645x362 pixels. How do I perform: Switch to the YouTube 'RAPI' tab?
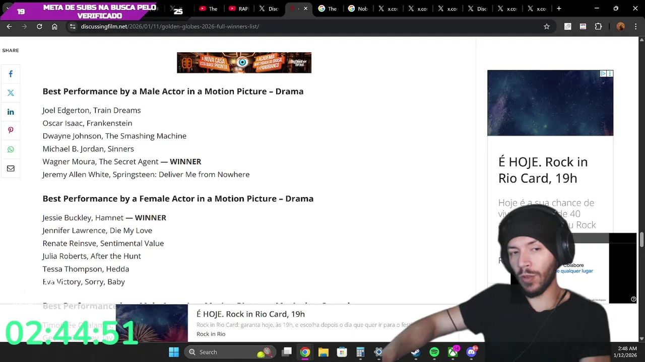(238, 9)
